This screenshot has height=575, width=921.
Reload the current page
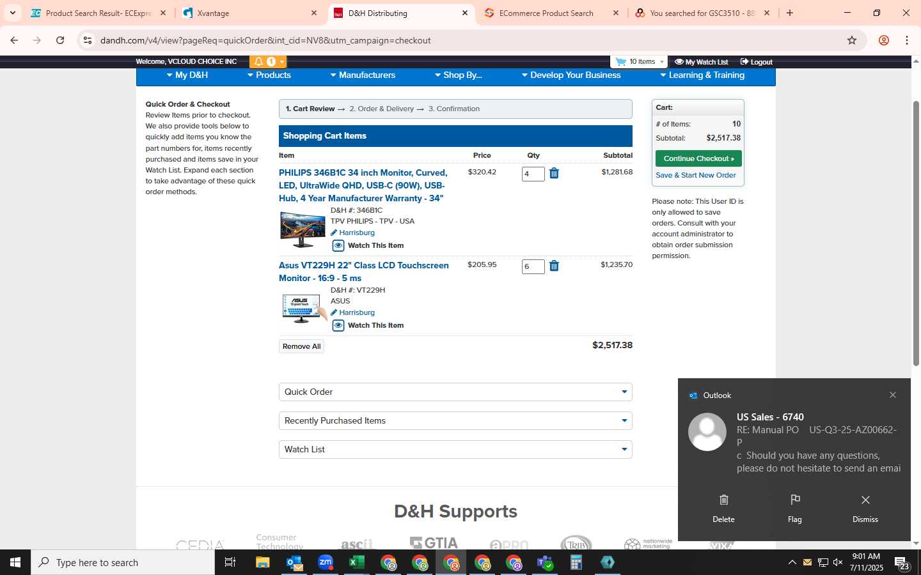(x=60, y=40)
